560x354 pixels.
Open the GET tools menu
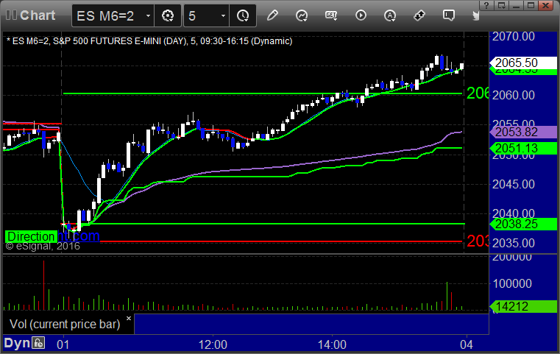click(331, 15)
